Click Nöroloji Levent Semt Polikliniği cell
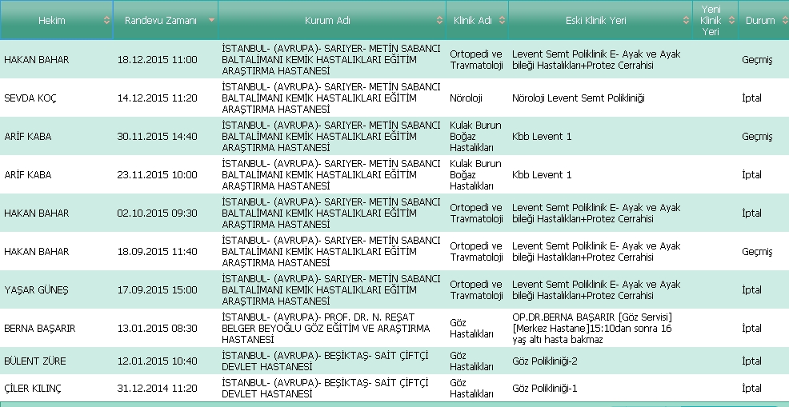Screen dimensions: 789x407 (x=579, y=98)
